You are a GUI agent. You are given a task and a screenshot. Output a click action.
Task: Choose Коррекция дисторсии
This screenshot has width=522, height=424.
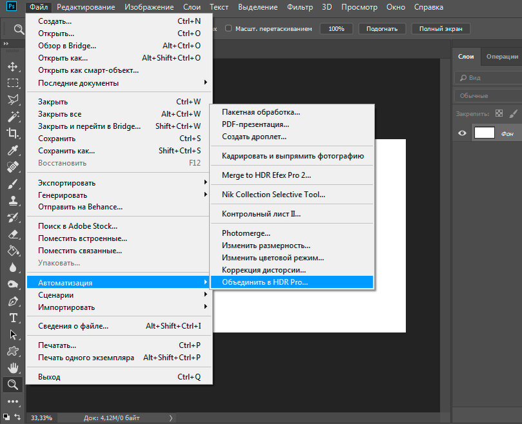tap(292, 270)
